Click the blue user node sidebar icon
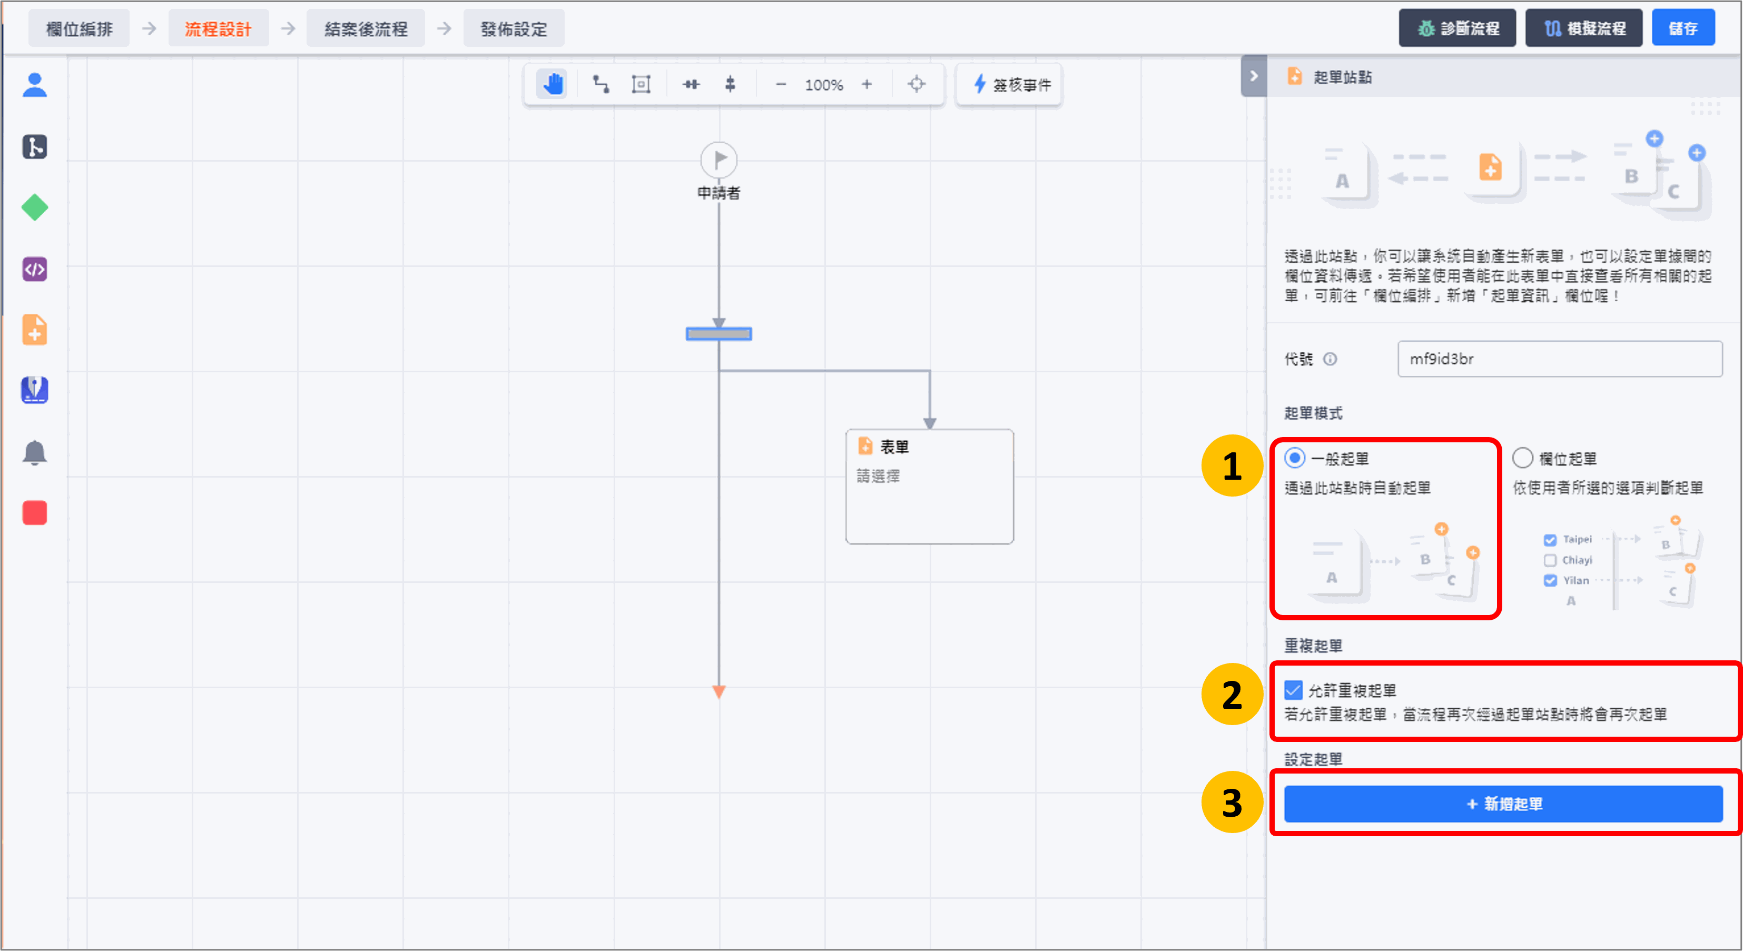This screenshot has width=1743, height=951. (x=35, y=85)
